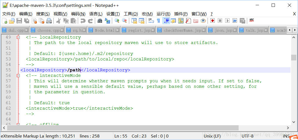Print the current document
The width and height of the screenshot is (298, 140).
coord(49,21)
